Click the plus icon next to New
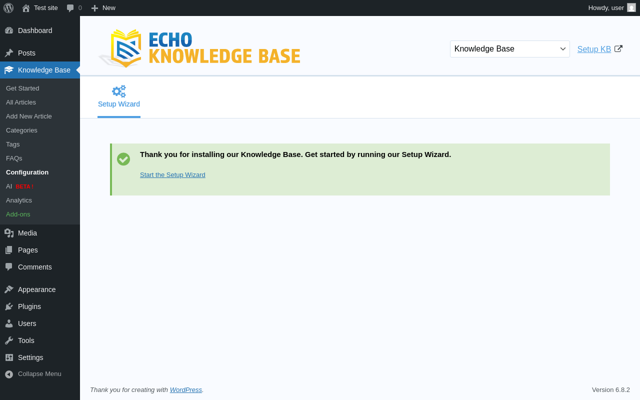The height and width of the screenshot is (400, 640). [94, 8]
